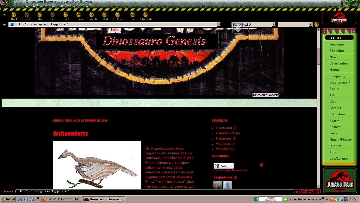Click the scrollbar up arrow

pyautogui.click(x=319, y=29)
